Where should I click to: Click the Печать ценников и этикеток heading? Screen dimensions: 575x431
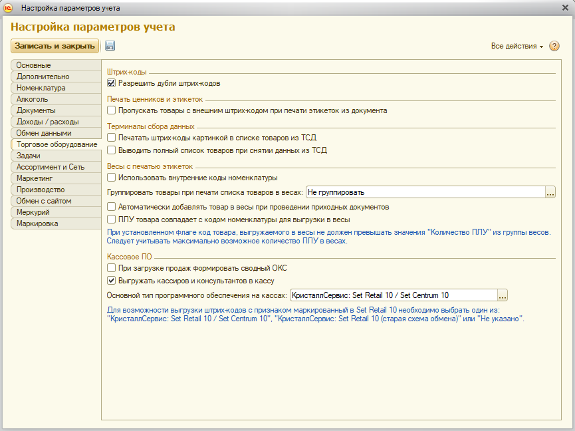(155, 99)
